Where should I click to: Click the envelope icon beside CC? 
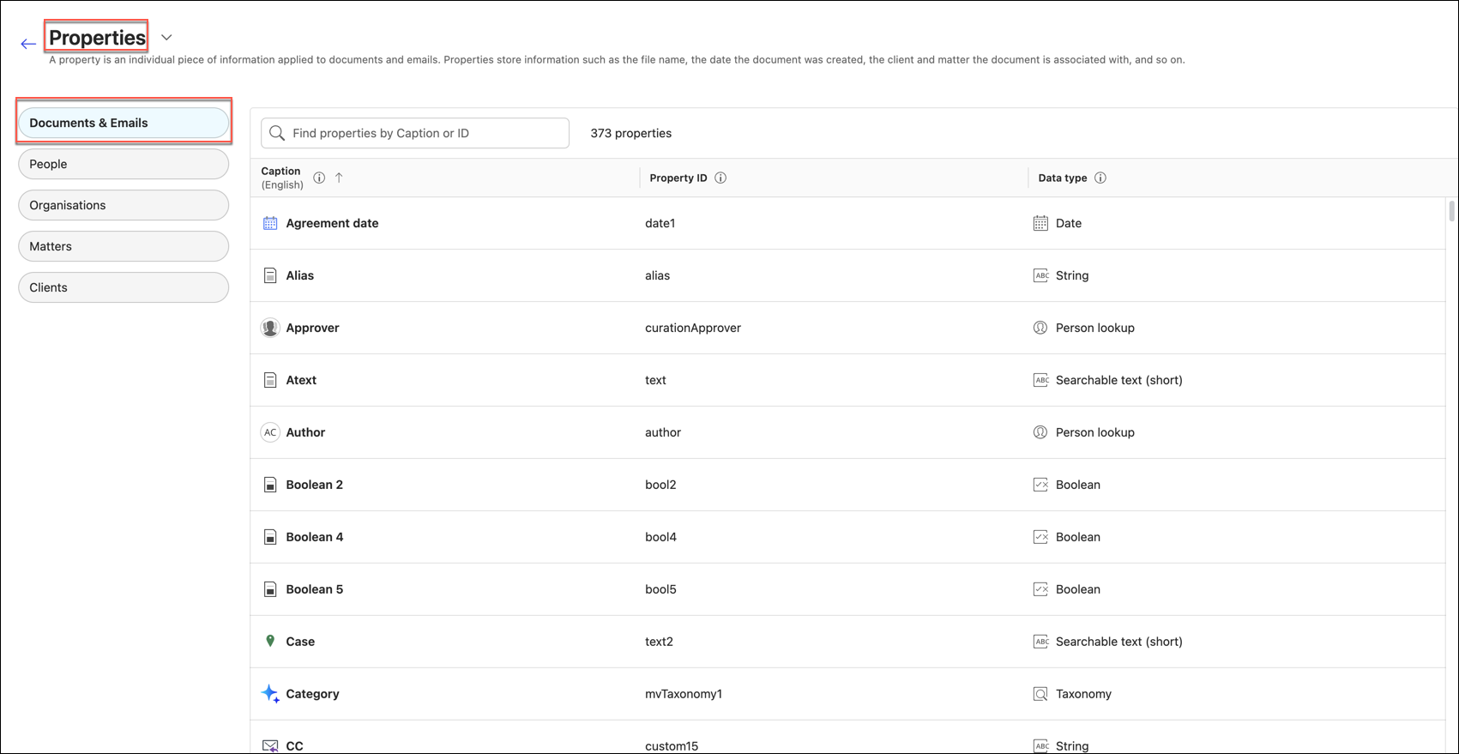270,746
